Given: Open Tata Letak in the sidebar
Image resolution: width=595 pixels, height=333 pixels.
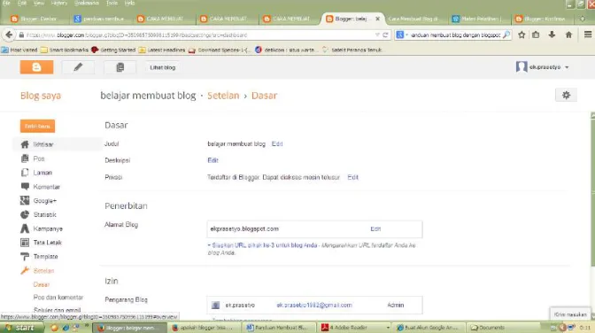Looking at the screenshot, I should [x=48, y=243].
